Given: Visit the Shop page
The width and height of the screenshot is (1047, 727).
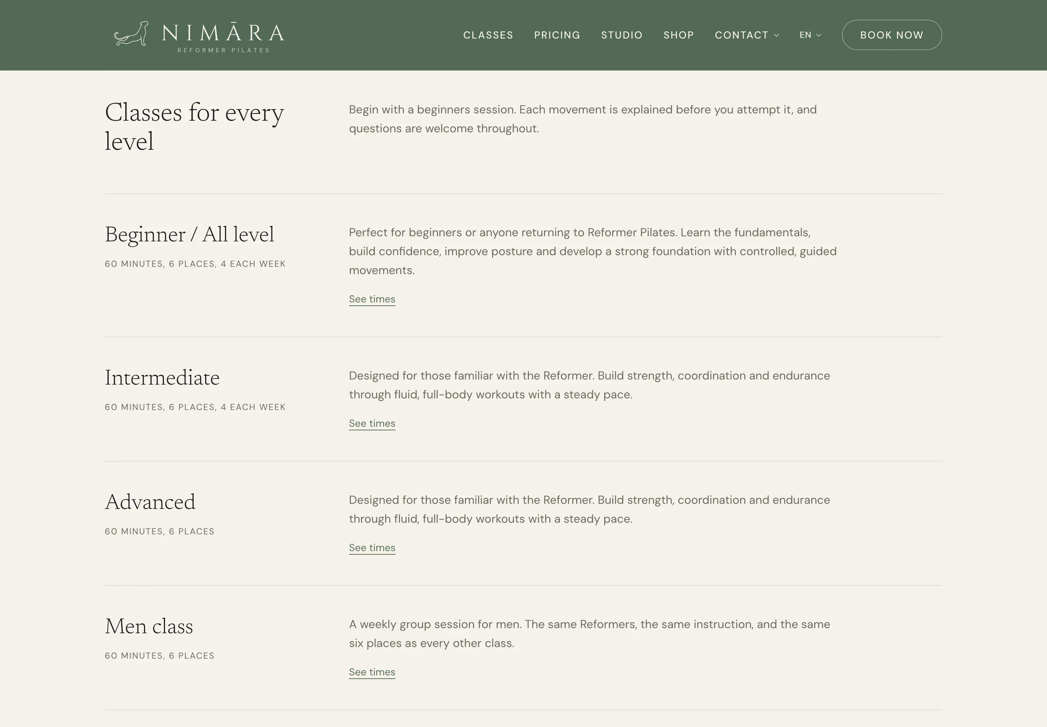Looking at the screenshot, I should pyautogui.click(x=678, y=35).
